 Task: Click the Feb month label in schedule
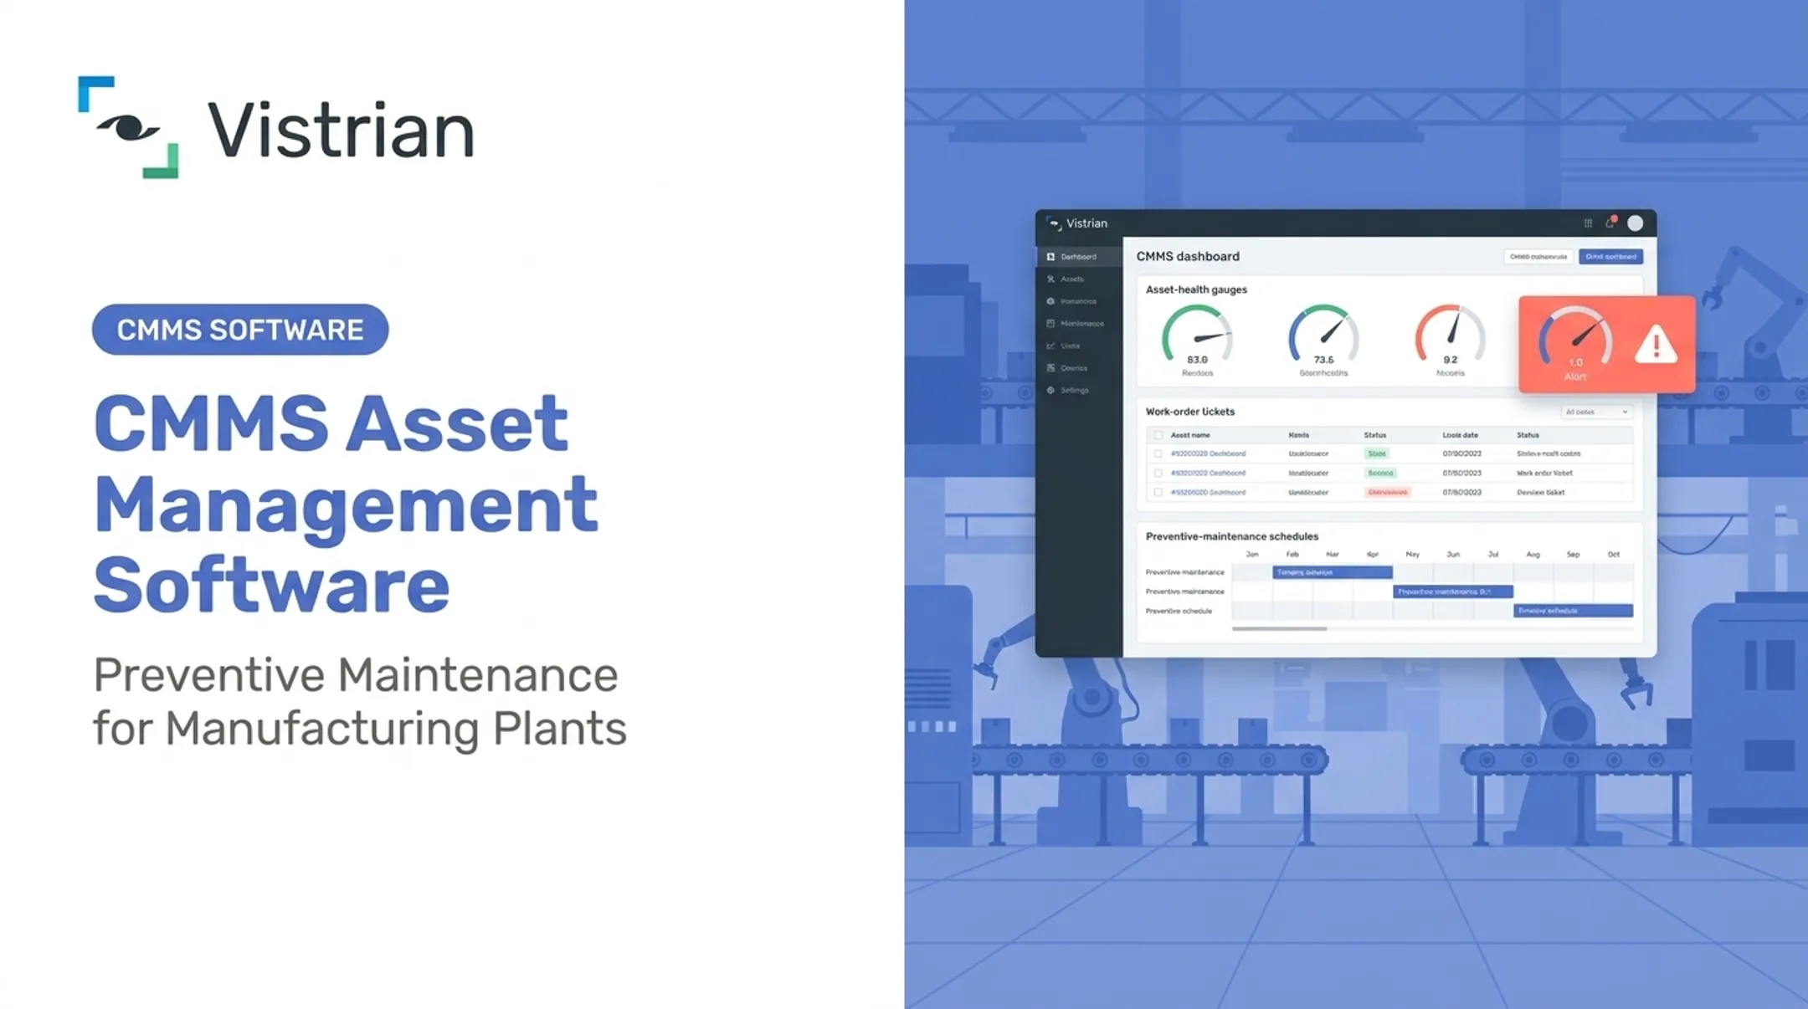click(1292, 555)
